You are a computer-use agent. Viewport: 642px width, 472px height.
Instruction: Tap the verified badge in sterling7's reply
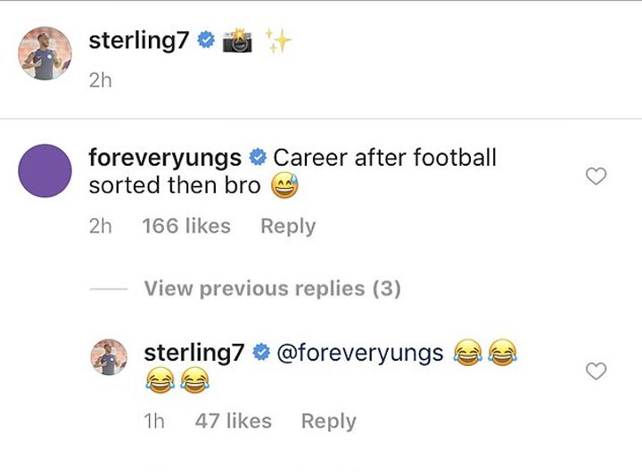(260, 353)
